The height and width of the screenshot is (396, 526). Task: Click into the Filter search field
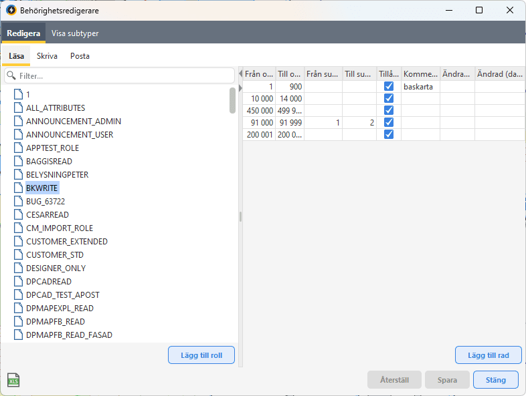pyautogui.click(x=120, y=76)
